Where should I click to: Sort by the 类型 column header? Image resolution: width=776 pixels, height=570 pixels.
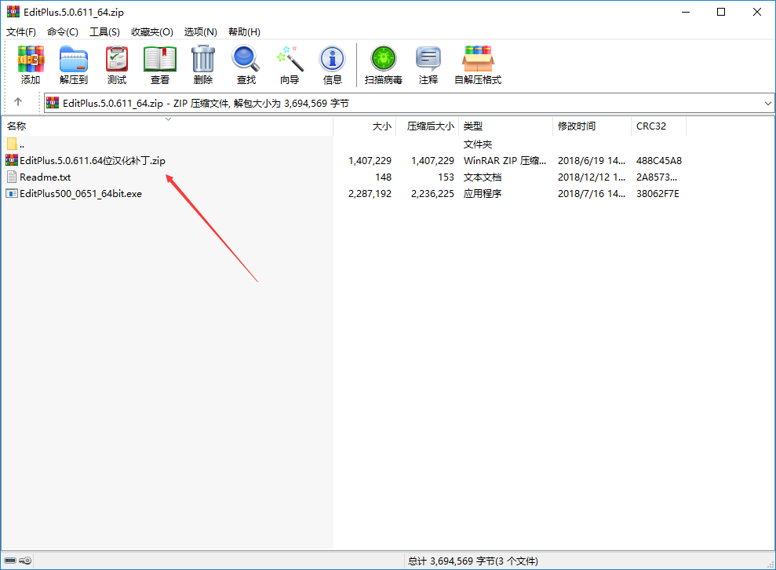506,126
